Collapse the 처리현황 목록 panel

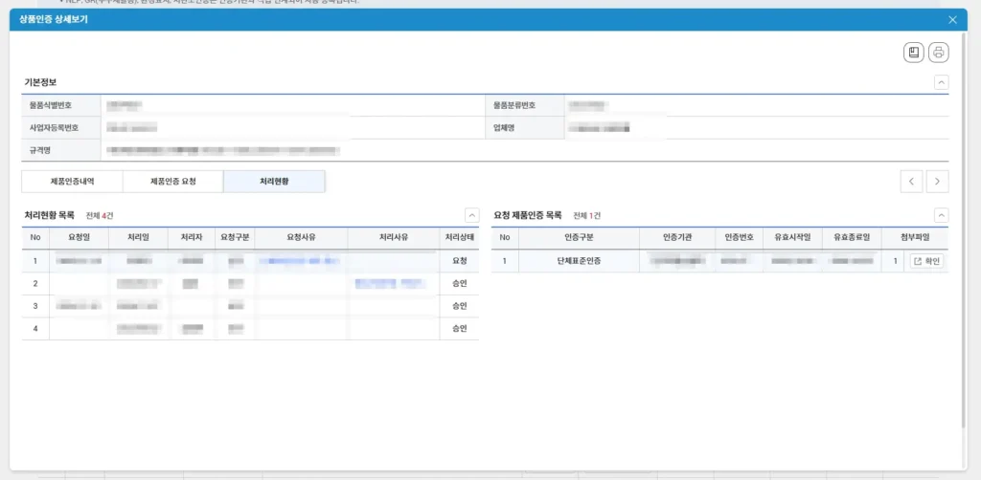click(x=470, y=216)
